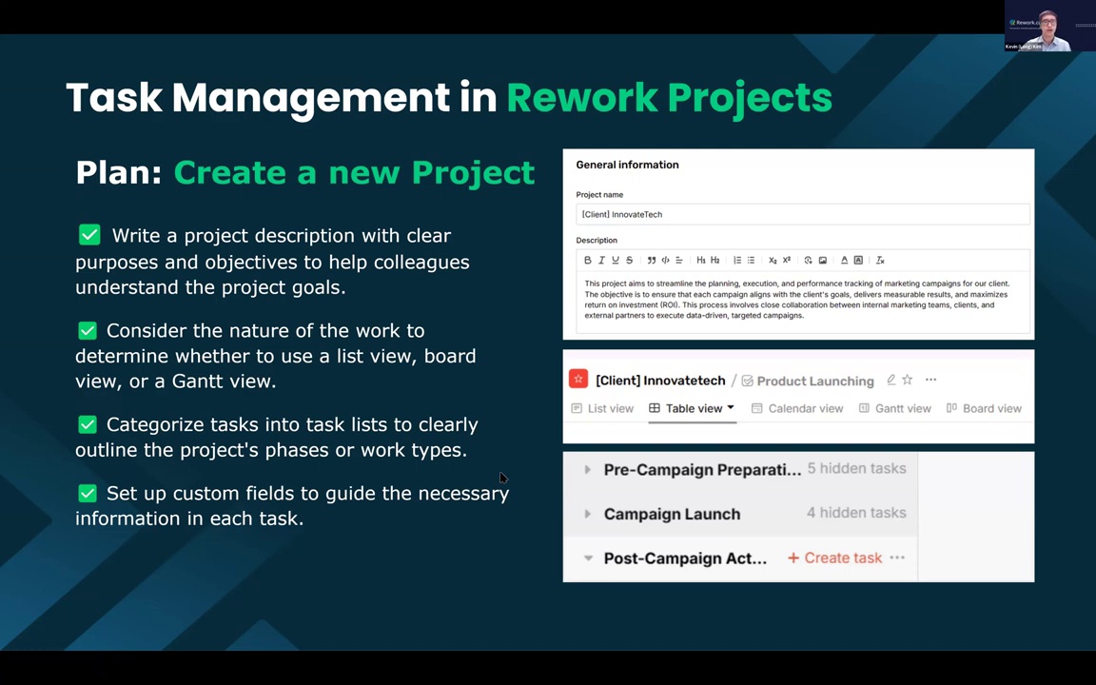The height and width of the screenshot is (685, 1096).
Task: Click the checkbox before 'Consider the nature'
Action: point(88,330)
